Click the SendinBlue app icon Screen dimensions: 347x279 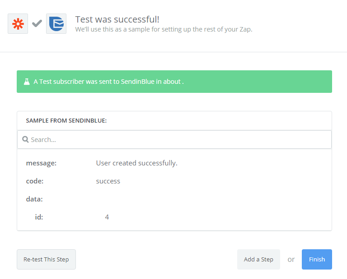pyautogui.click(x=56, y=23)
